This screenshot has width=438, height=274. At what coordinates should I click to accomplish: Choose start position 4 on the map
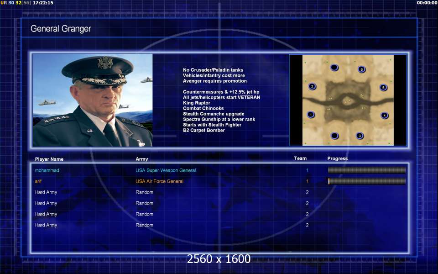[385, 116]
